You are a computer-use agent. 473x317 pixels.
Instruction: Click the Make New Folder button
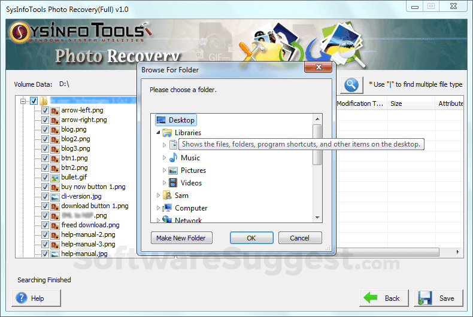coord(181,238)
